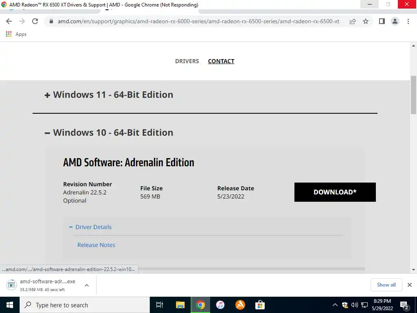Open Windows Security tray icon
Screen dimensions: 417x313
[345, 305]
